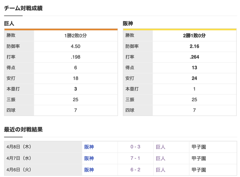Select the 巨人 本塁打 value 3

tap(76, 89)
